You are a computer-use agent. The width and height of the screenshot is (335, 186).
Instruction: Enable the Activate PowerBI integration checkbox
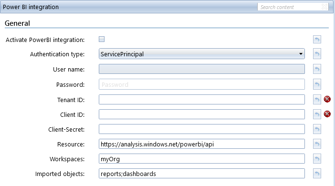pyautogui.click(x=102, y=39)
